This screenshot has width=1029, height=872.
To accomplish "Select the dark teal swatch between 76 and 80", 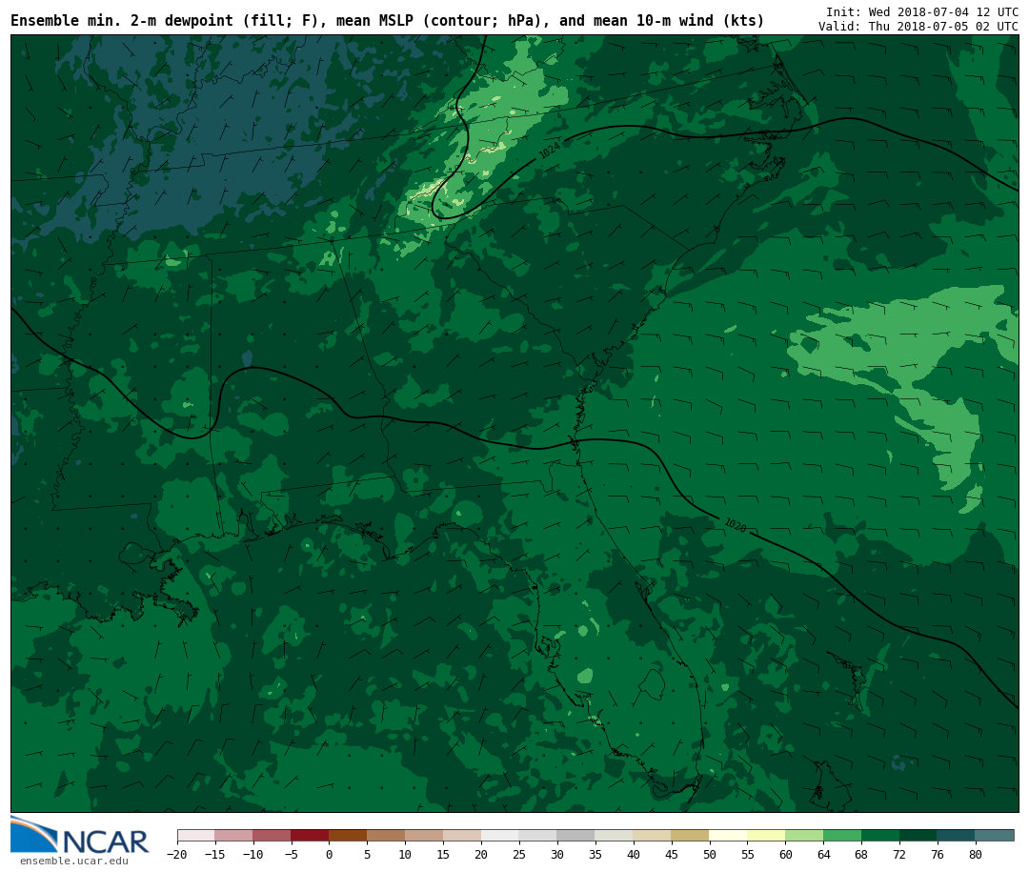I will (x=956, y=835).
